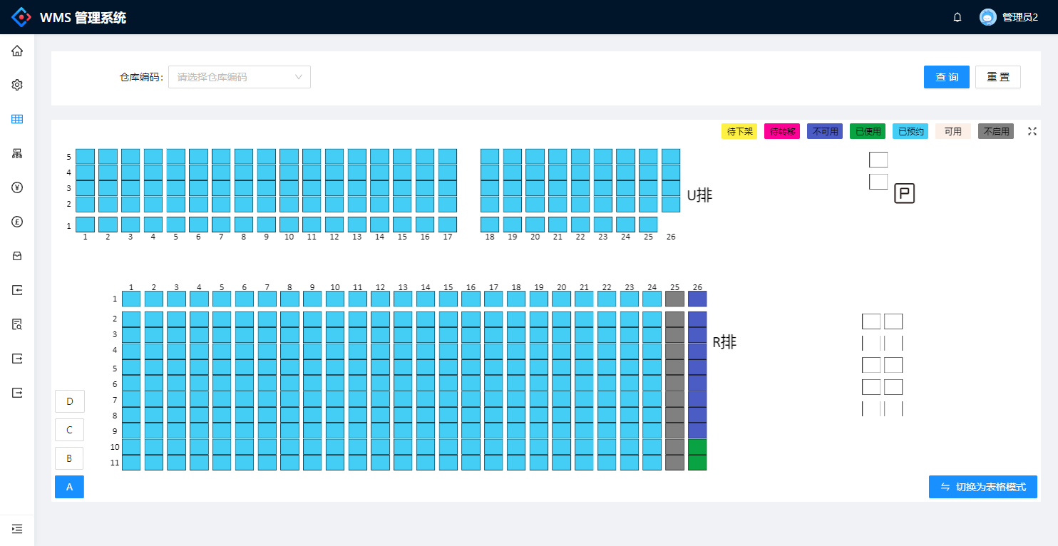The height and width of the screenshot is (546, 1058).
Task: Open the 仓库编码 warehouse code dropdown
Action: tap(240, 77)
